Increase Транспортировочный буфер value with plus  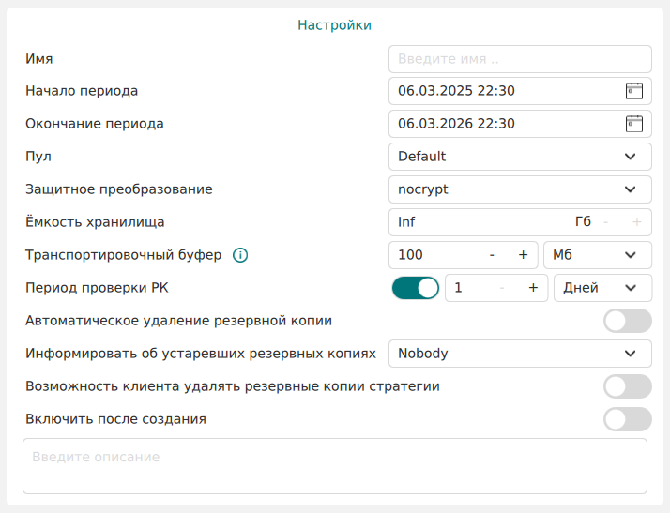click(x=523, y=255)
